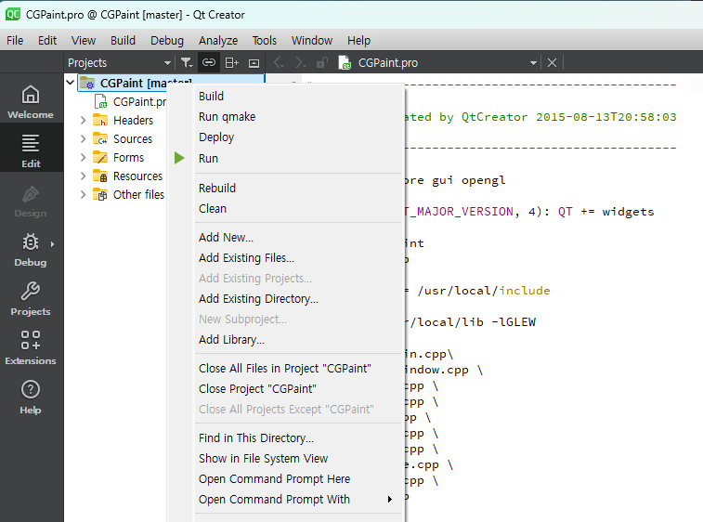The image size is (703, 522).
Task: Open the Edit menu
Action: tap(47, 40)
